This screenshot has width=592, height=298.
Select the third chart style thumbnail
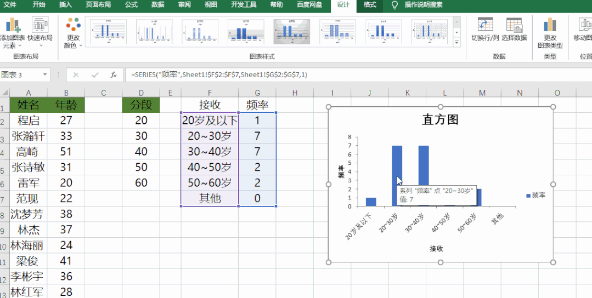200,32
